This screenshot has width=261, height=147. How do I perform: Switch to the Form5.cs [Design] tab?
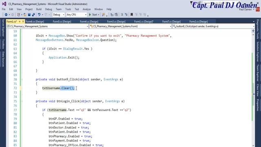pos(62,22)
